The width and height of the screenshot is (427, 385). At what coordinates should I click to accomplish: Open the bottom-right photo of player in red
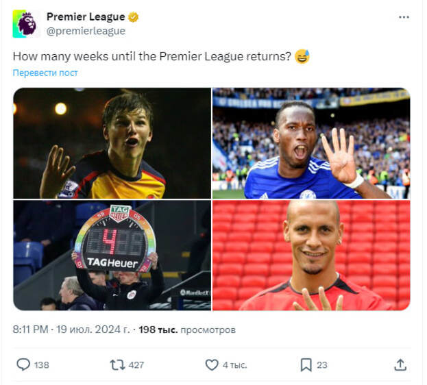point(311,256)
